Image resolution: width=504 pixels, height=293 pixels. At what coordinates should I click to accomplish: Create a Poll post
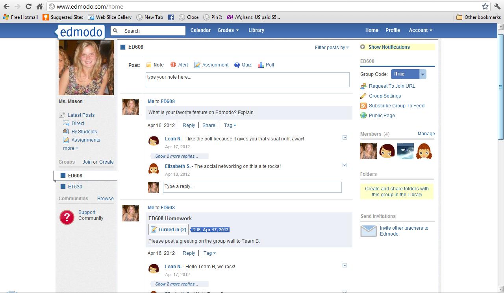[x=266, y=64]
